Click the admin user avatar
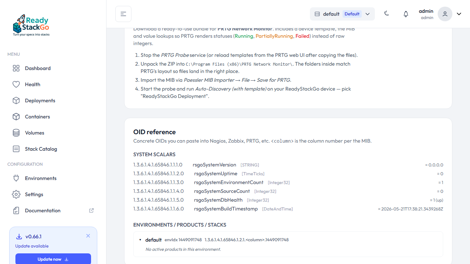 (x=445, y=14)
